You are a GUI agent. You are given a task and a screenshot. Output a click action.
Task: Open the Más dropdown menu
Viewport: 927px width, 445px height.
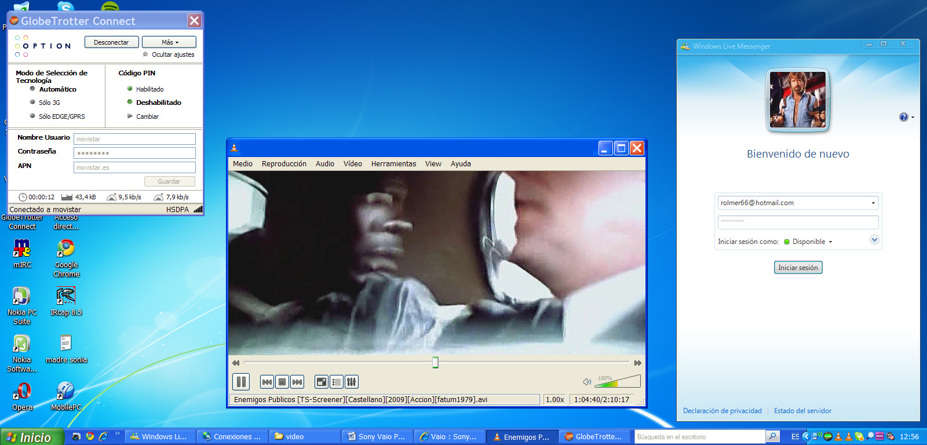click(169, 42)
